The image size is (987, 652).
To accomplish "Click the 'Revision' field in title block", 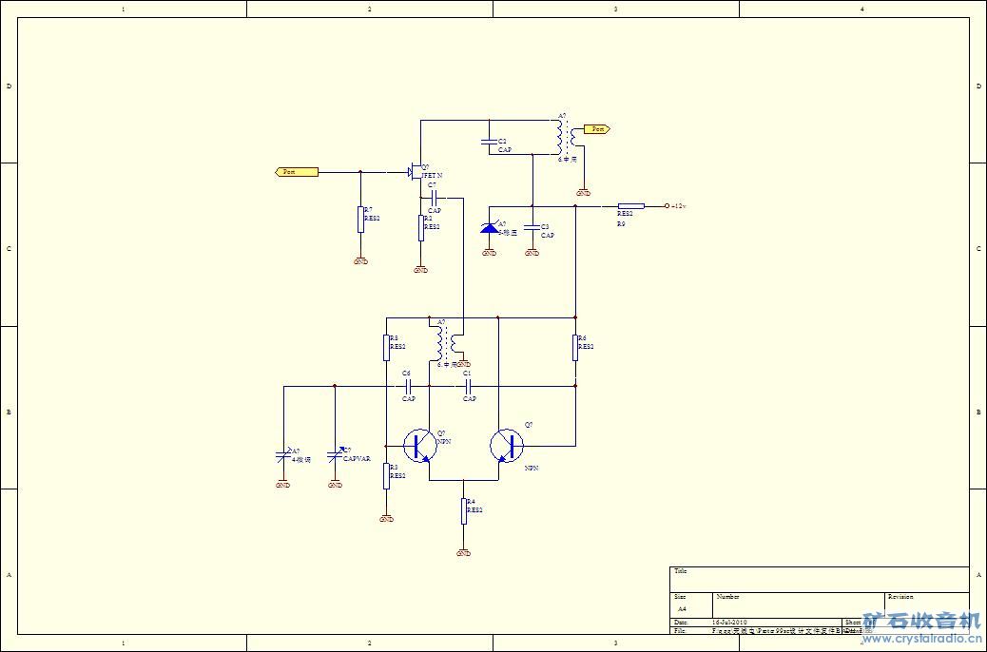I will click(926, 604).
